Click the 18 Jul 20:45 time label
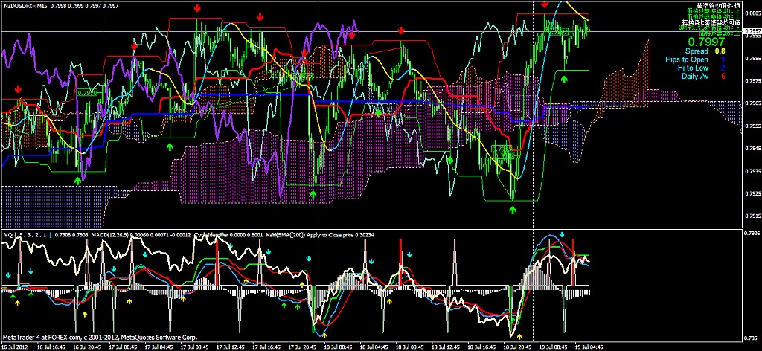Viewport: 762px width, 351px height. point(516,347)
